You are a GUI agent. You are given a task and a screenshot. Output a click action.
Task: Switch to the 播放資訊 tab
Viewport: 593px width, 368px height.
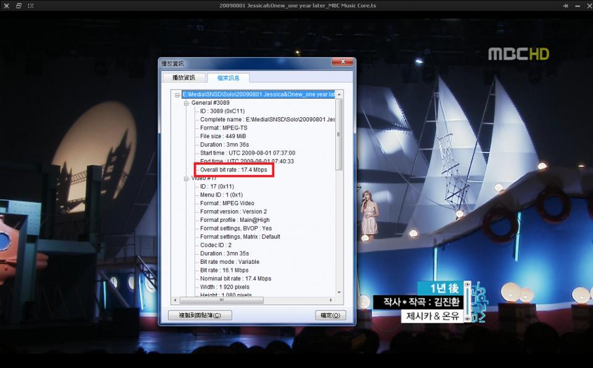point(184,78)
